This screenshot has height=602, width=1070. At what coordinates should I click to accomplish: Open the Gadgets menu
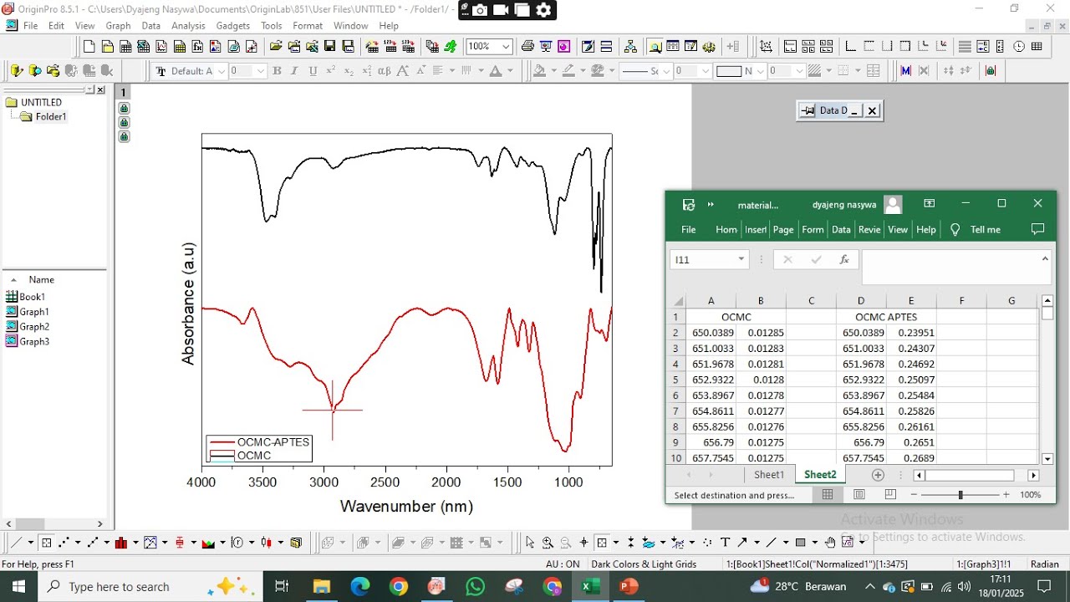(x=233, y=26)
